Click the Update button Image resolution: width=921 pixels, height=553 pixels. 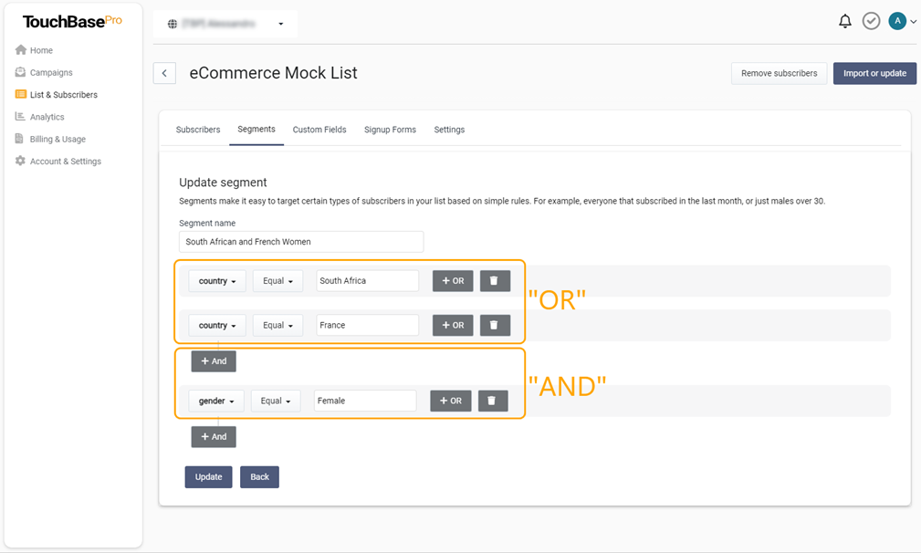[208, 477]
